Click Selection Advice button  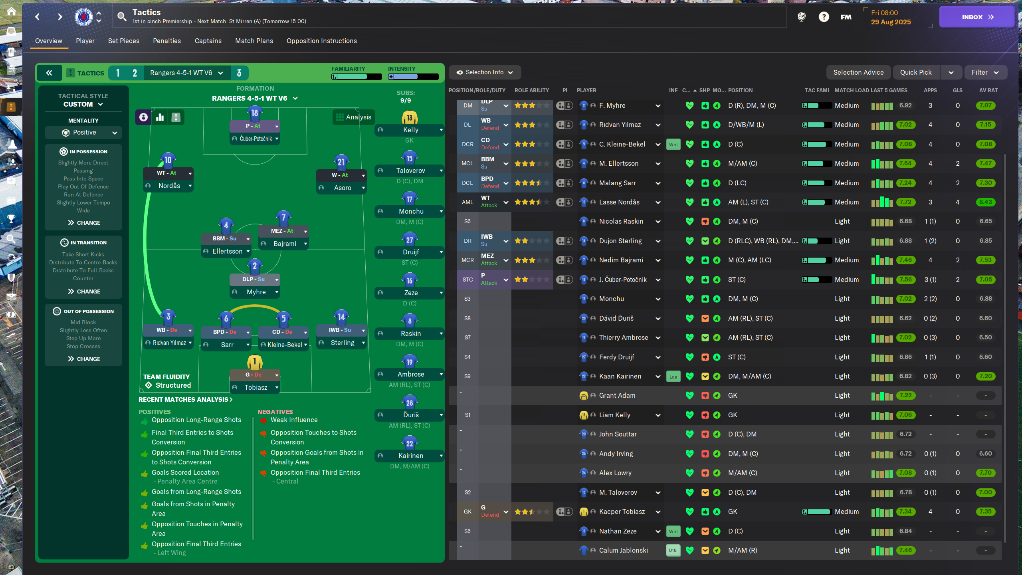[x=858, y=72]
